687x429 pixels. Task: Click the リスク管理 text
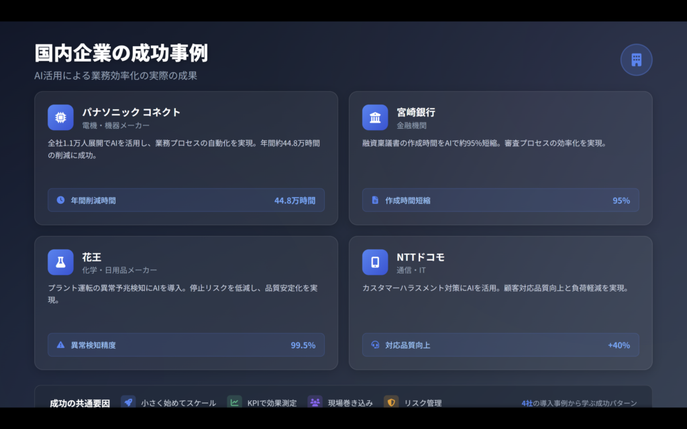tap(423, 403)
